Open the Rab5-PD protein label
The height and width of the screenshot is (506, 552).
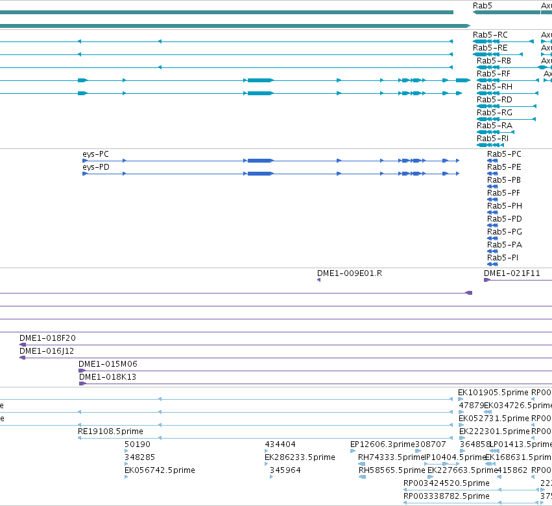[x=505, y=220]
